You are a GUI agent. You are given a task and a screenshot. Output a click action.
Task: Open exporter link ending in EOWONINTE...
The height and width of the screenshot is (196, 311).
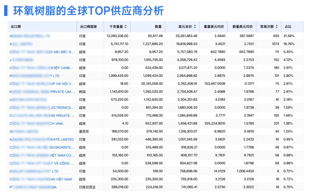42,147
